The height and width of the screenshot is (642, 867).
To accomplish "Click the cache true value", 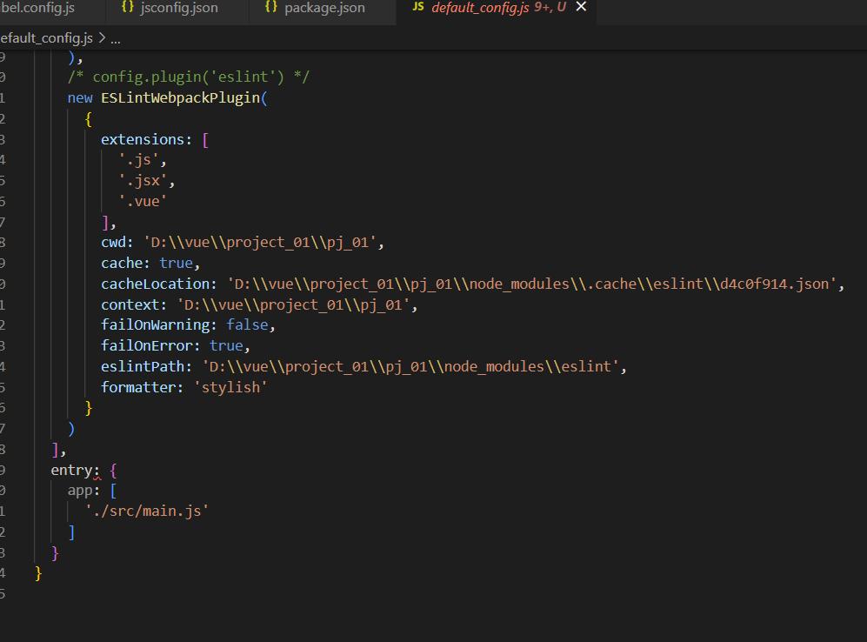I will (177, 263).
